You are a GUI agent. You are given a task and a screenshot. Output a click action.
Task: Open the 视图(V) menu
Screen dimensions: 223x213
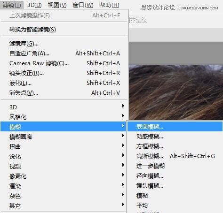click(x=57, y=5)
